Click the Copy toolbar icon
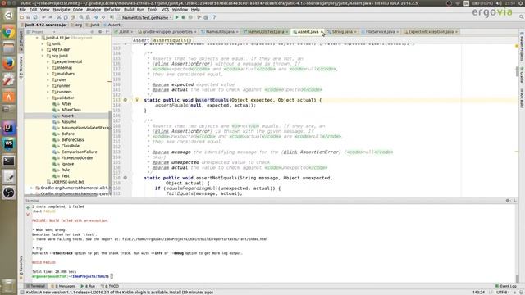This screenshot has height=295, width=525. (x=66, y=17)
